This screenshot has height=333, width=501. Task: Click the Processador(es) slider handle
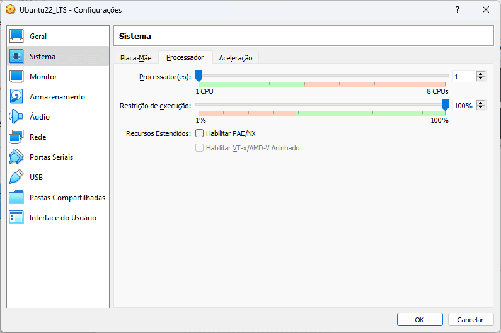[x=199, y=76]
